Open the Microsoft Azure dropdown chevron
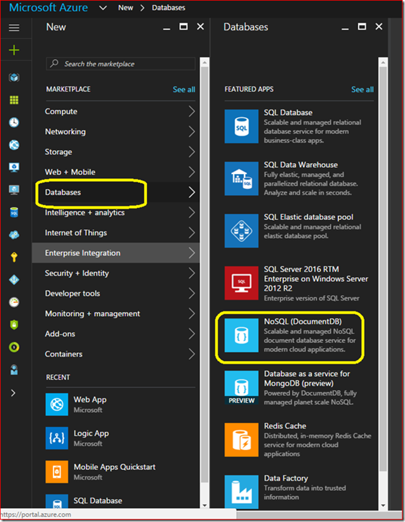 [x=103, y=8]
